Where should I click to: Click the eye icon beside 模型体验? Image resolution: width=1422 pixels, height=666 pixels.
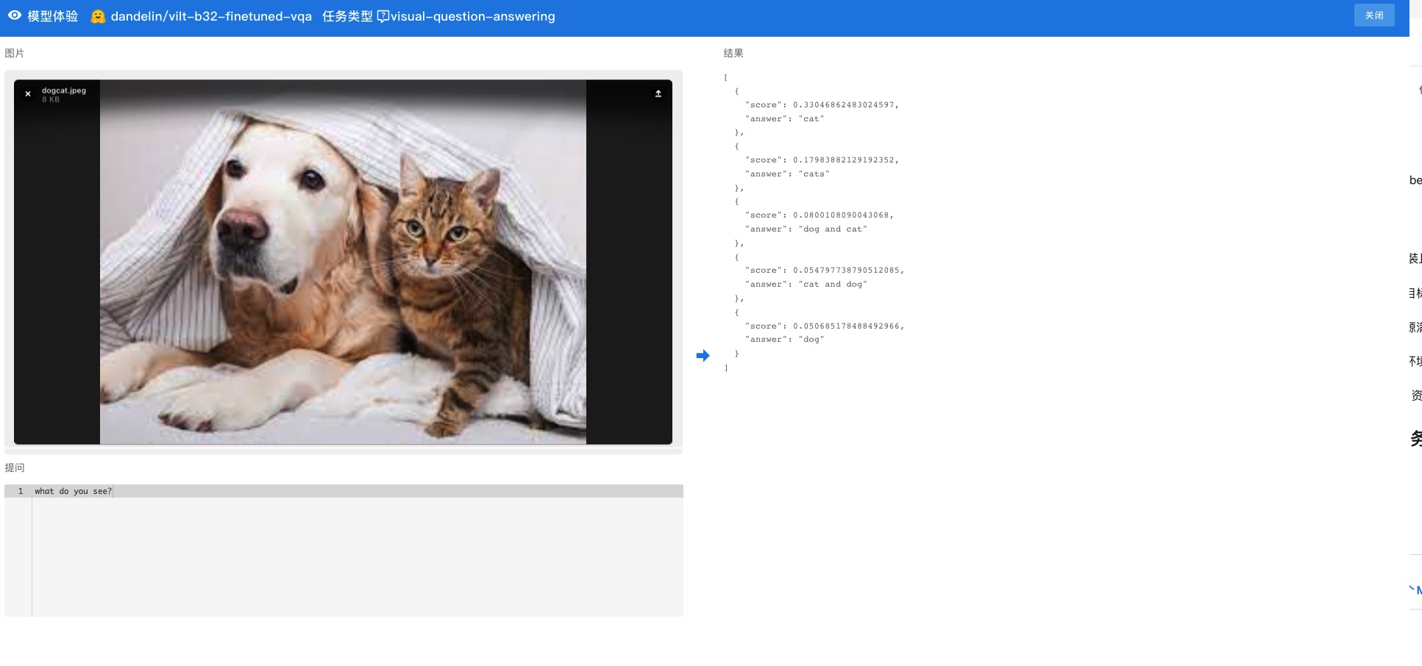pos(15,15)
